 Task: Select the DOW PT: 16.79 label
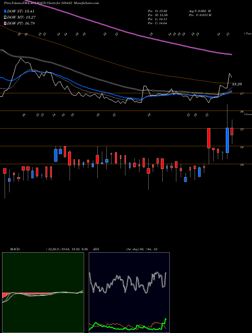click(21, 23)
